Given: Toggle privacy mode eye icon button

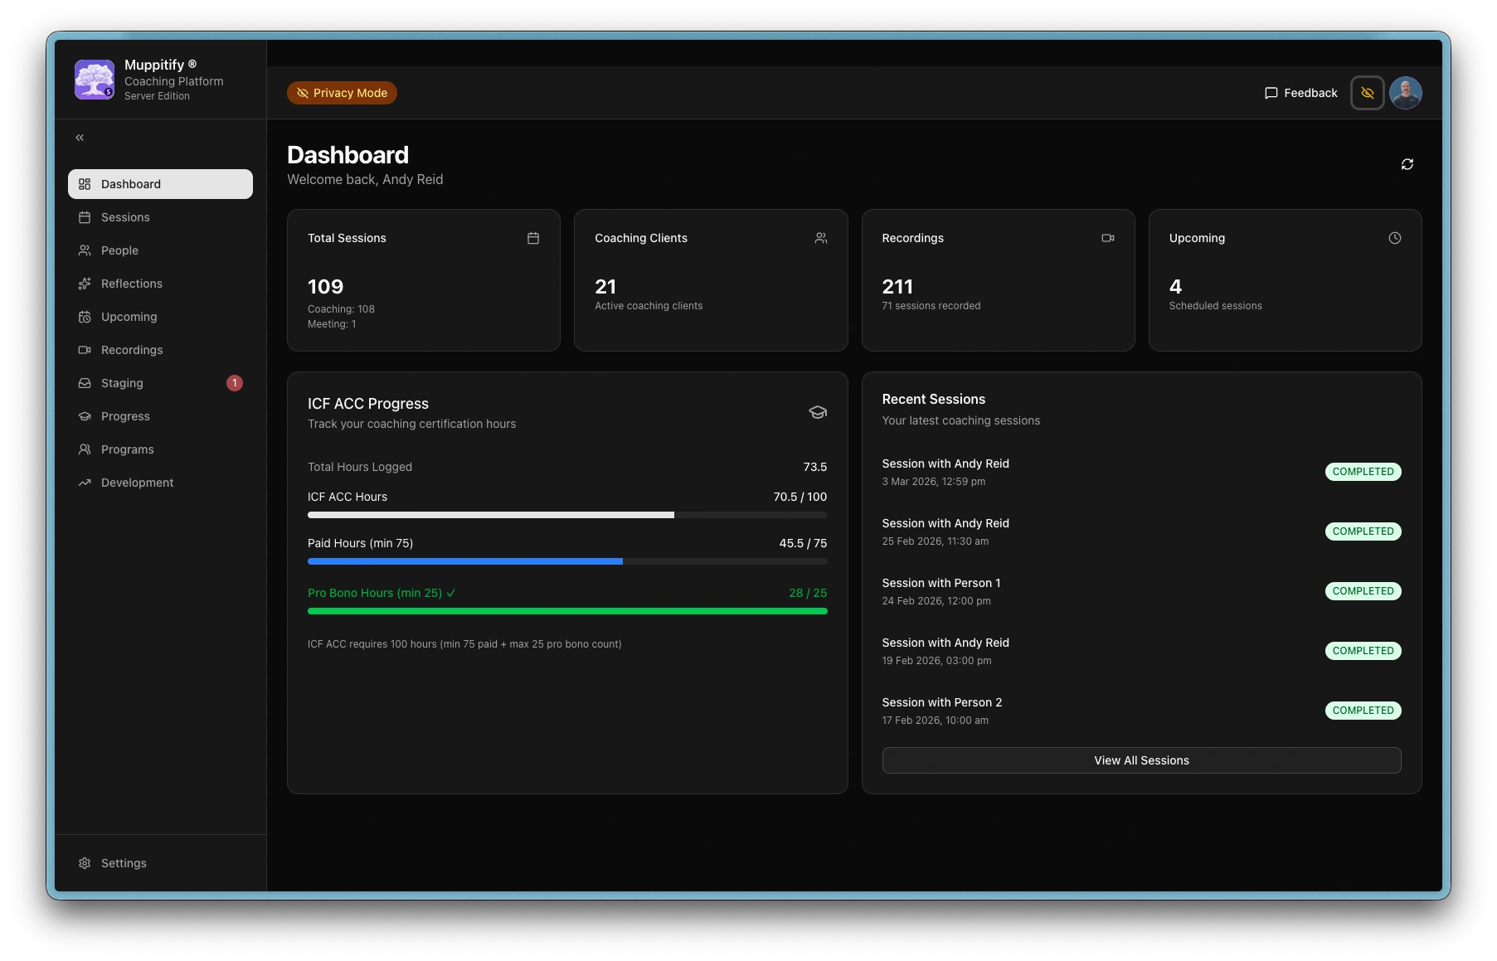Looking at the screenshot, I should pyautogui.click(x=1367, y=93).
